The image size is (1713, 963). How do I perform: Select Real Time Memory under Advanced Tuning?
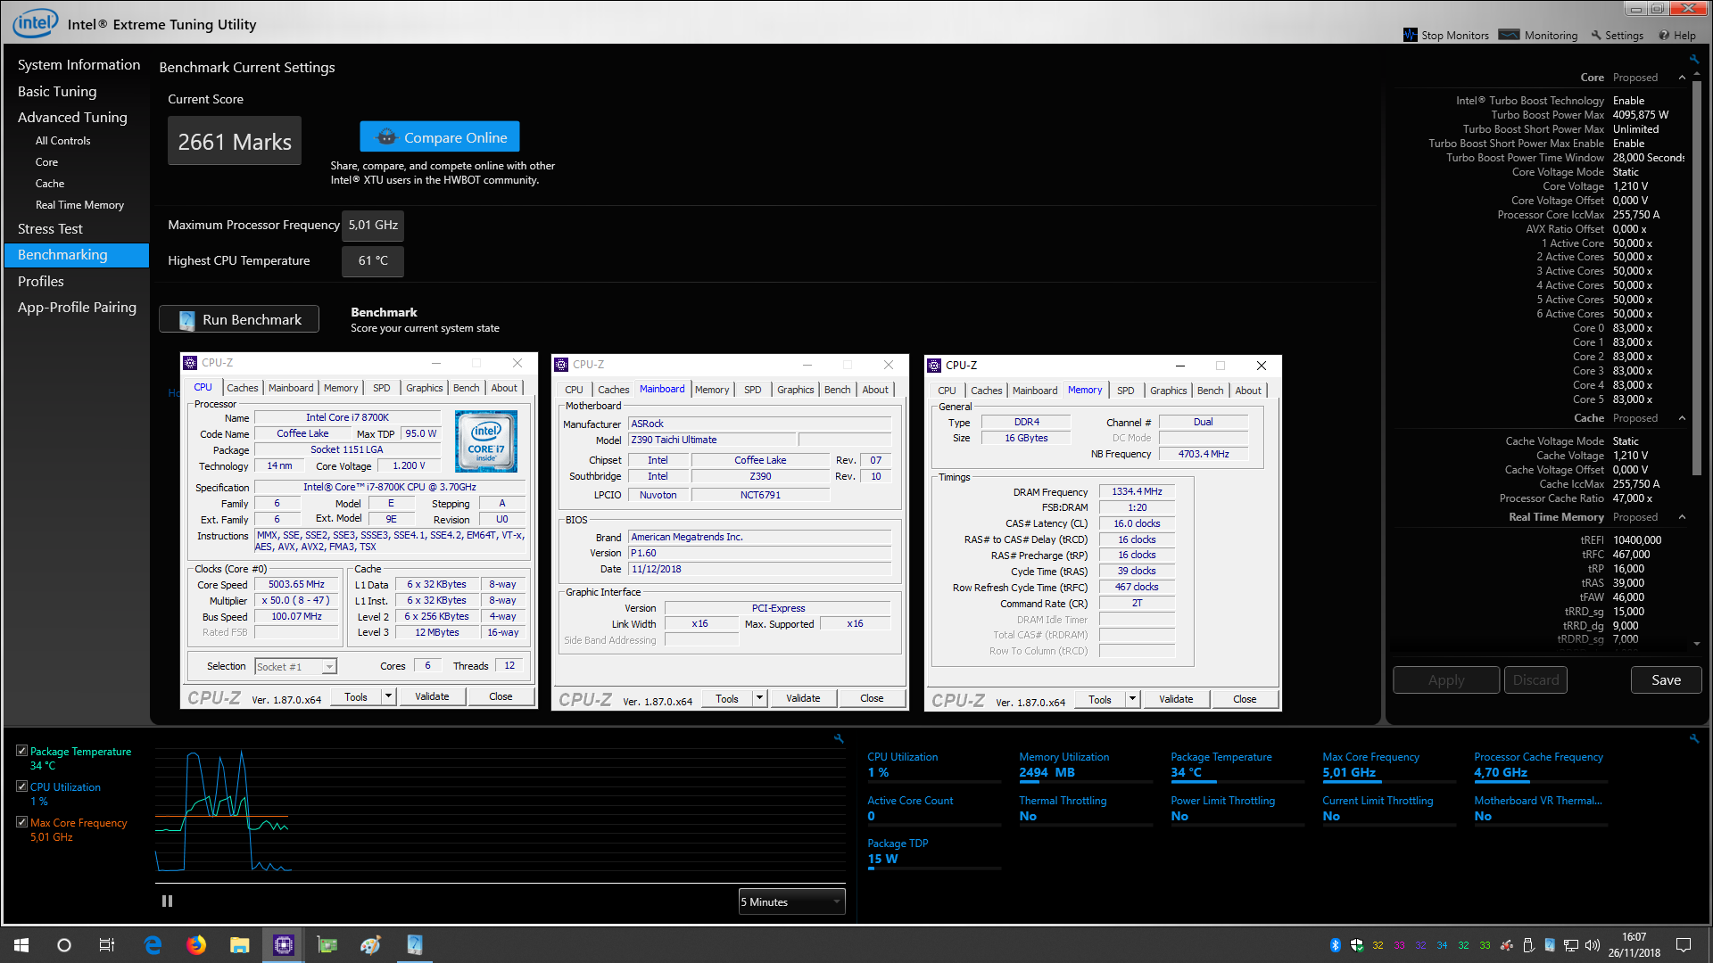coord(79,205)
